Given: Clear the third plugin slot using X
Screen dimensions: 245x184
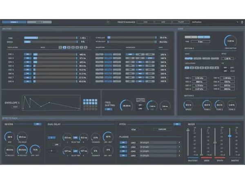Looking at the screenshot, I should (179, 151).
